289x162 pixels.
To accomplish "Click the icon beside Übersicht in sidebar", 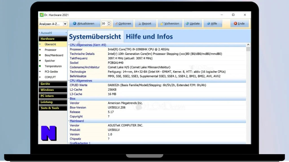I will click(40, 44).
